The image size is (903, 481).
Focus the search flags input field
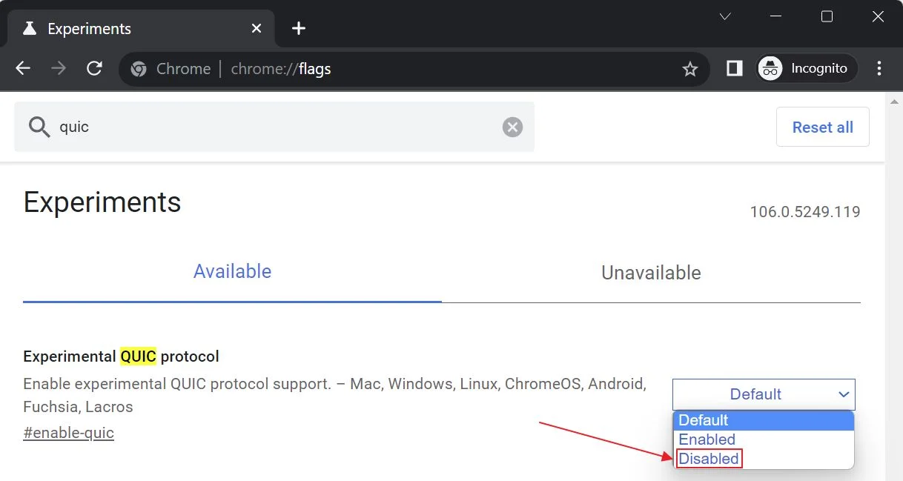point(274,127)
